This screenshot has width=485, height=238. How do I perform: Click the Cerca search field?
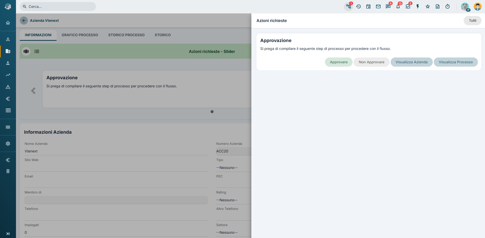pyautogui.click(x=58, y=7)
